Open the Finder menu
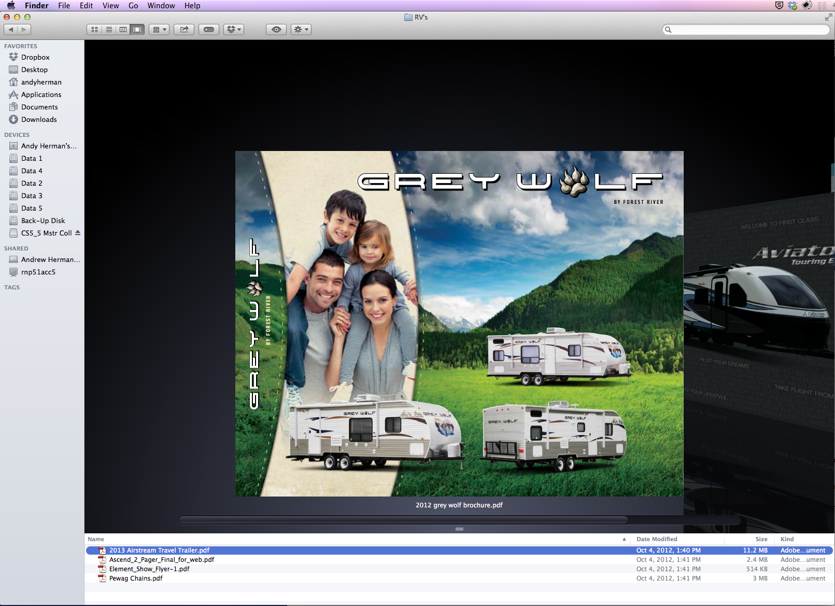Image resolution: width=835 pixels, height=606 pixels. pos(37,6)
